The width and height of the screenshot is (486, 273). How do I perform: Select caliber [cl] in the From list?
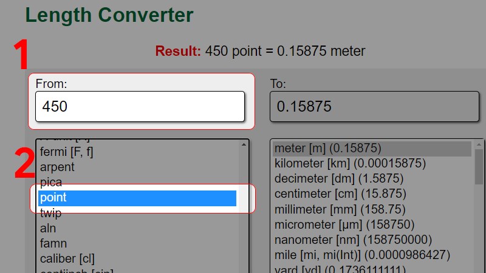pos(137,258)
